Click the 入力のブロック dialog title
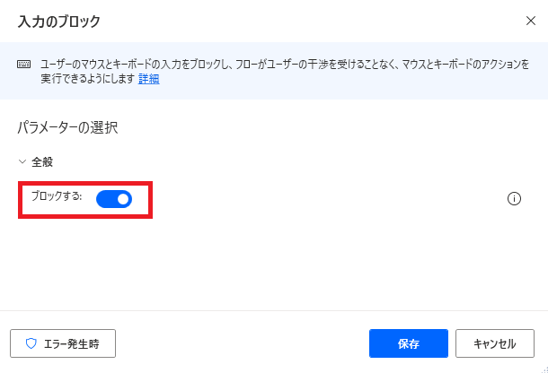The width and height of the screenshot is (548, 373). [x=59, y=22]
